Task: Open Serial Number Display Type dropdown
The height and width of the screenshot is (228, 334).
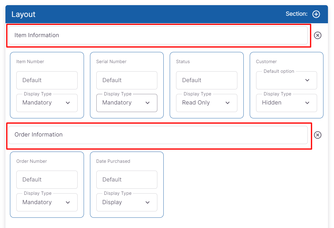Action: [x=127, y=103]
